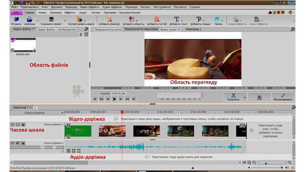Viewport: 305px width, 172px height.
Task: Click the LinkedIn share icon
Action: click(x=283, y=12)
